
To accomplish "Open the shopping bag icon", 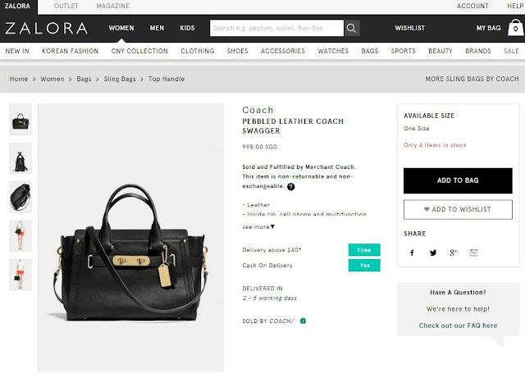I will [x=516, y=28].
